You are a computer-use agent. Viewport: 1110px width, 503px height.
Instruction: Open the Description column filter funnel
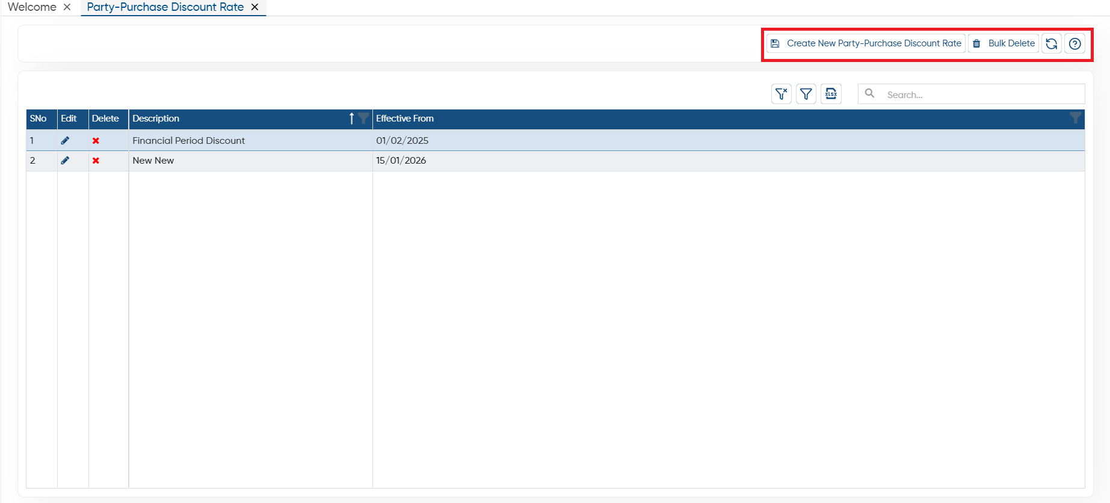[x=363, y=118]
